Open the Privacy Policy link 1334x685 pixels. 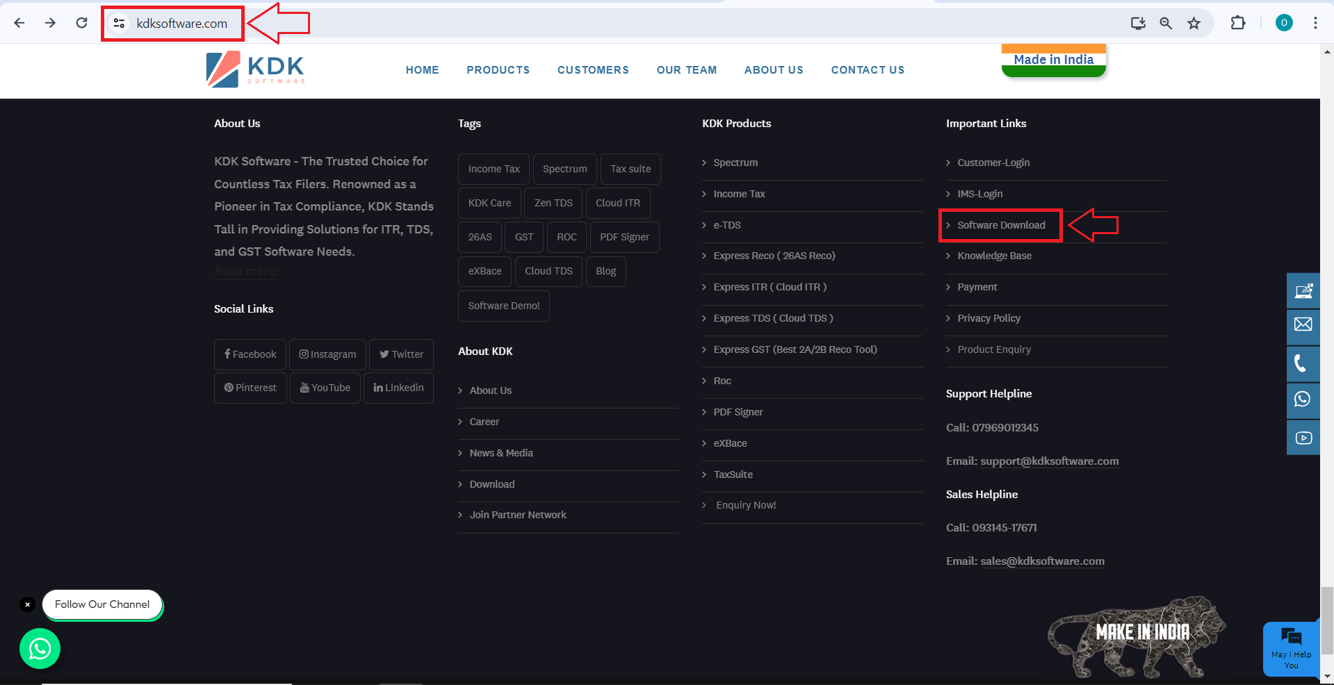point(989,318)
